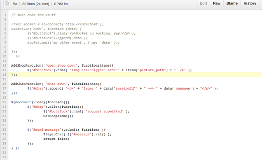The width and height of the screenshot is (262, 160).
Task: Click the AddChatFunction code line
Action: [x=56, y=84]
